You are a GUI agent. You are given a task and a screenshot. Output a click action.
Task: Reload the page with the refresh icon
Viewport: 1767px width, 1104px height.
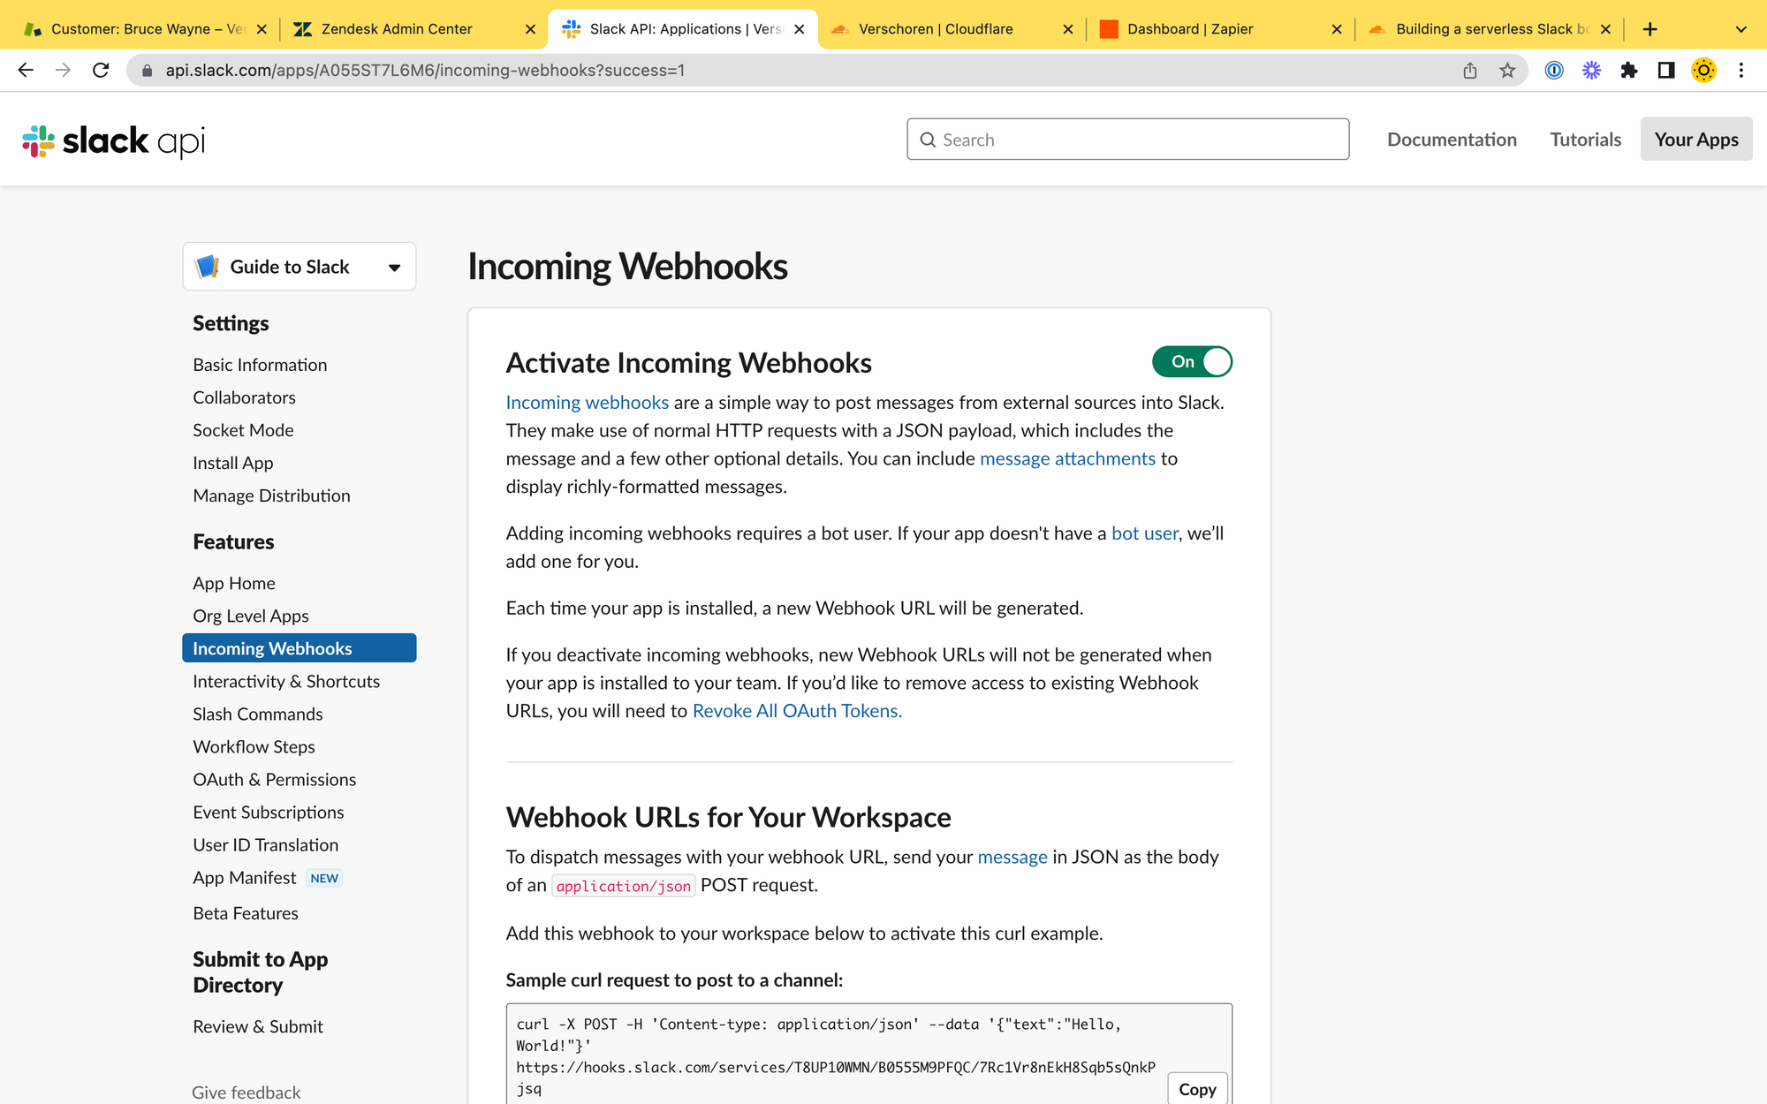point(101,70)
